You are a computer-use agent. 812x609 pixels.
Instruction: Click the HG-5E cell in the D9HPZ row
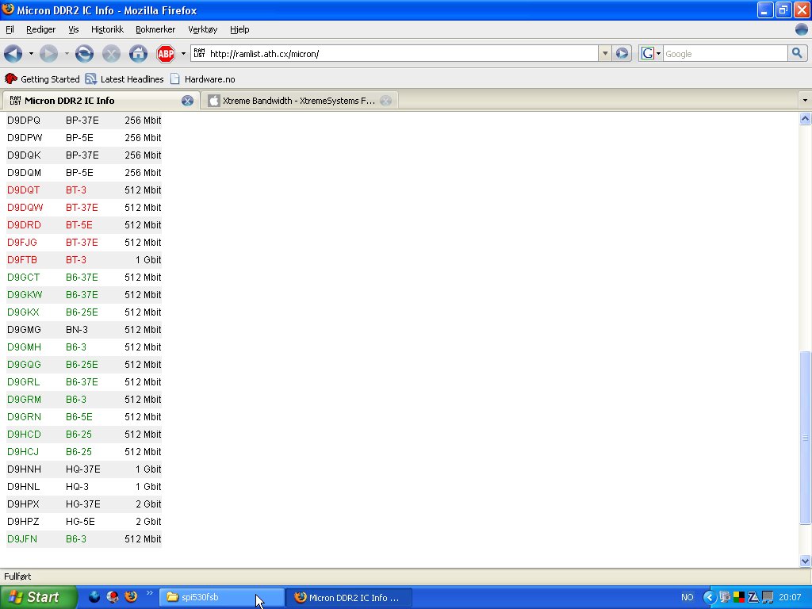tap(80, 522)
